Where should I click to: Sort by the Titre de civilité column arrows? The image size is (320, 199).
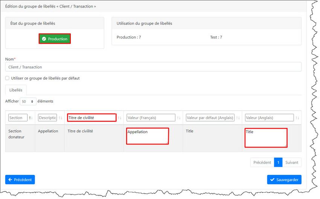(x=120, y=118)
